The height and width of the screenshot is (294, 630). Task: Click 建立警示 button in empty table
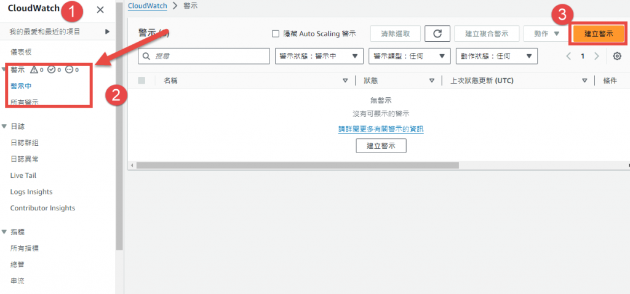[381, 146]
